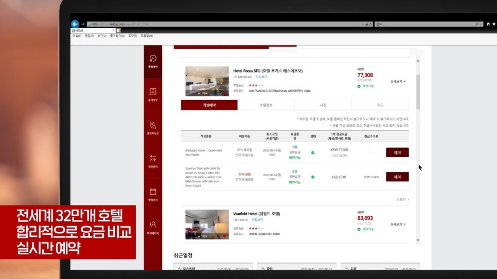
Task: Click the hotel list scrollbar thumb
Action: pyautogui.click(x=418, y=92)
